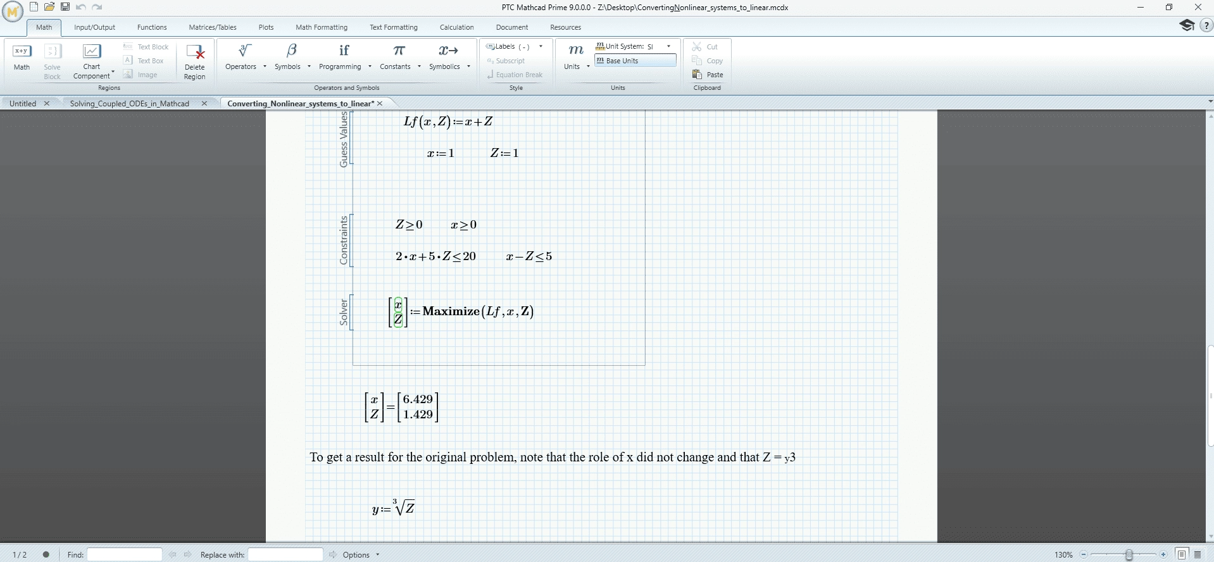Click the Find input field

click(125, 554)
